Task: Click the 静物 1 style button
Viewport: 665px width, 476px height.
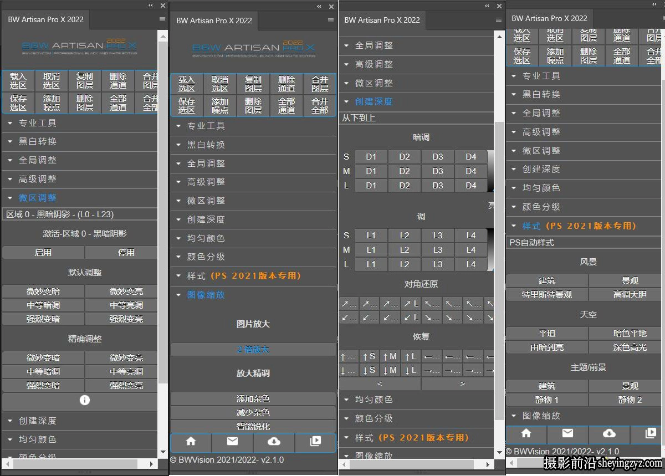Action: (547, 400)
